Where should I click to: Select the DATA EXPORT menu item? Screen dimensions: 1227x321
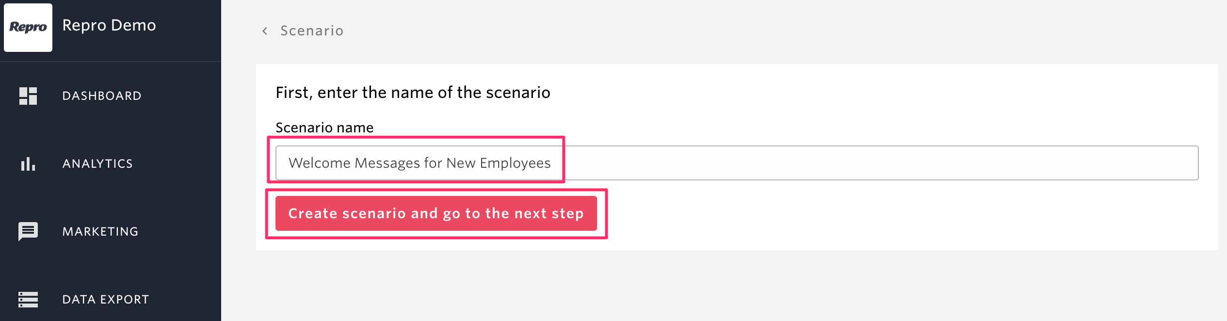click(106, 300)
